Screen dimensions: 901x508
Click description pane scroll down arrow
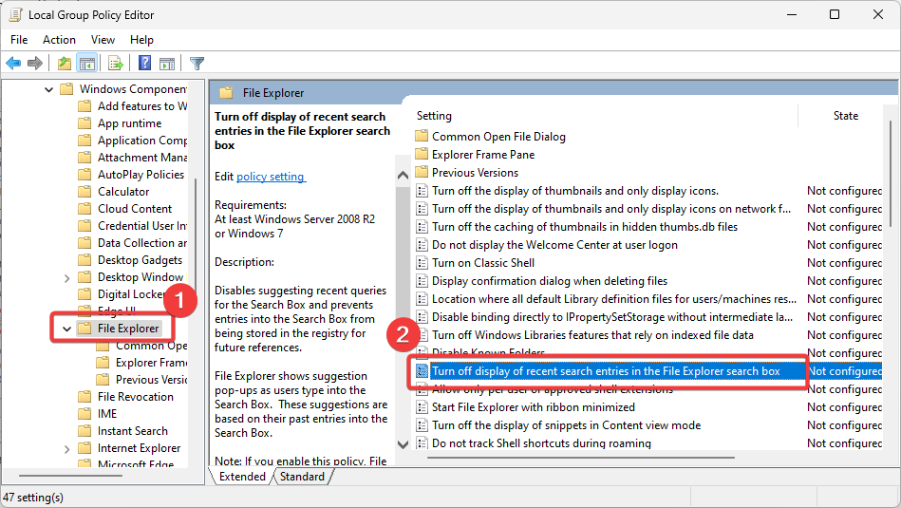403,444
